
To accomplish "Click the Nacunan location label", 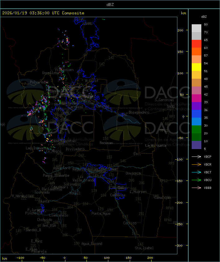I will 106,143.
